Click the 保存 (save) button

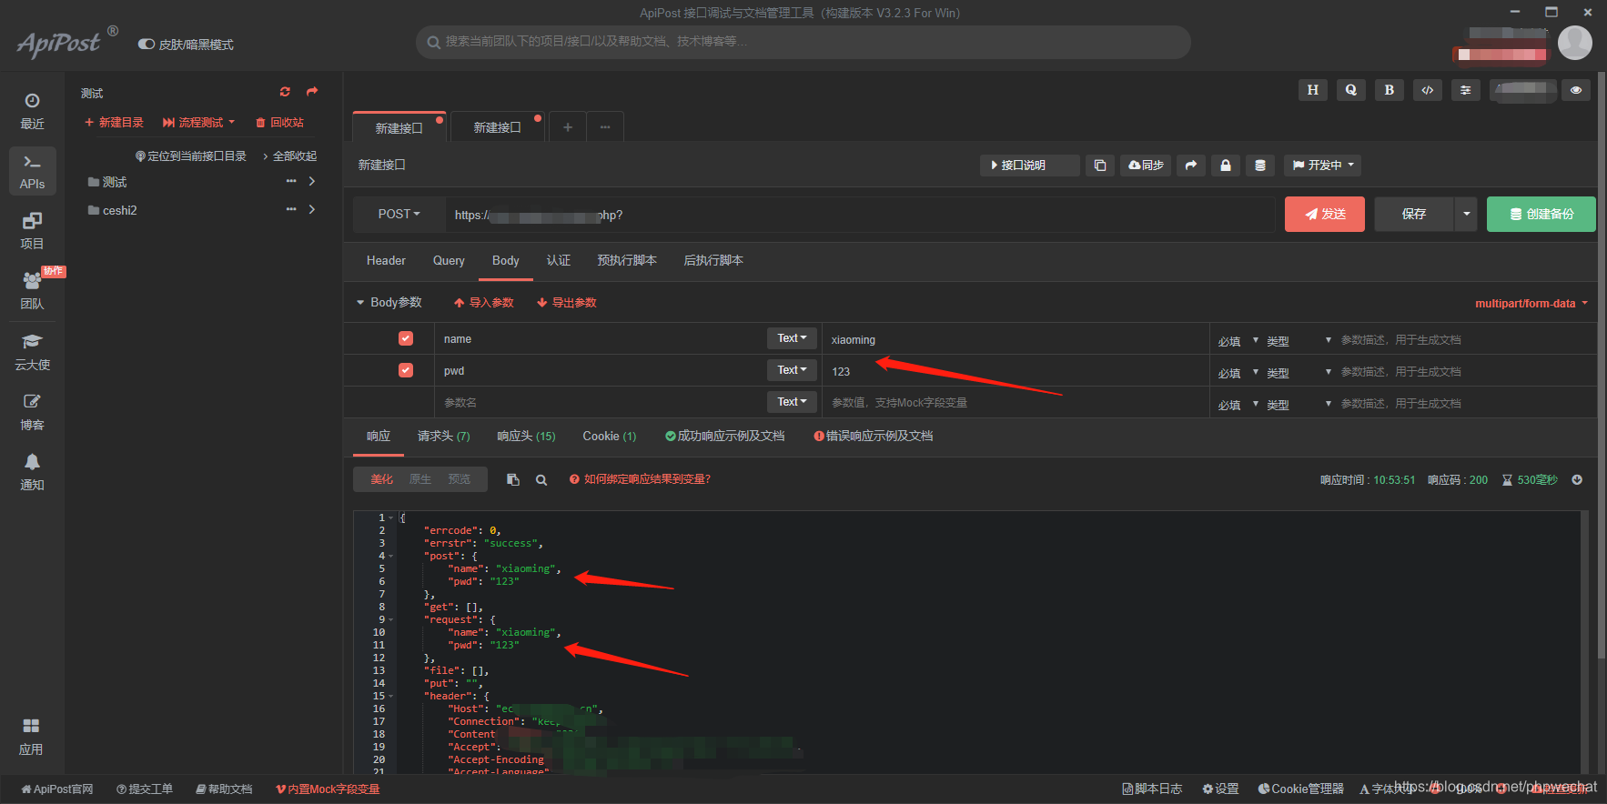coord(1414,214)
